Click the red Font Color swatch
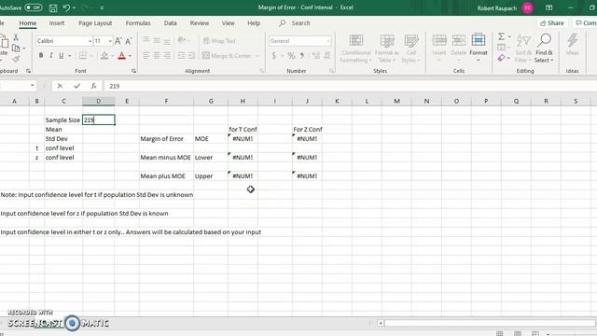597x336 pixels. pos(122,56)
